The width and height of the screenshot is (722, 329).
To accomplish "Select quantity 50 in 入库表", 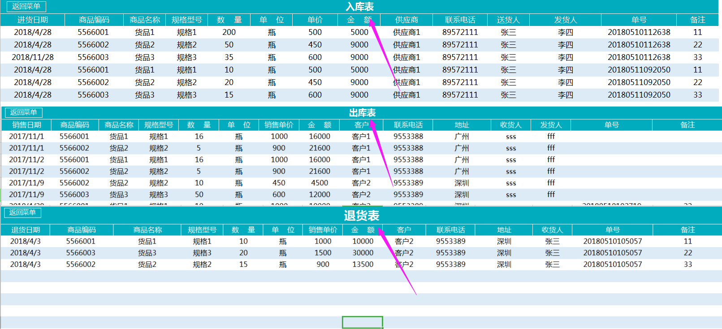I will point(229,45).
